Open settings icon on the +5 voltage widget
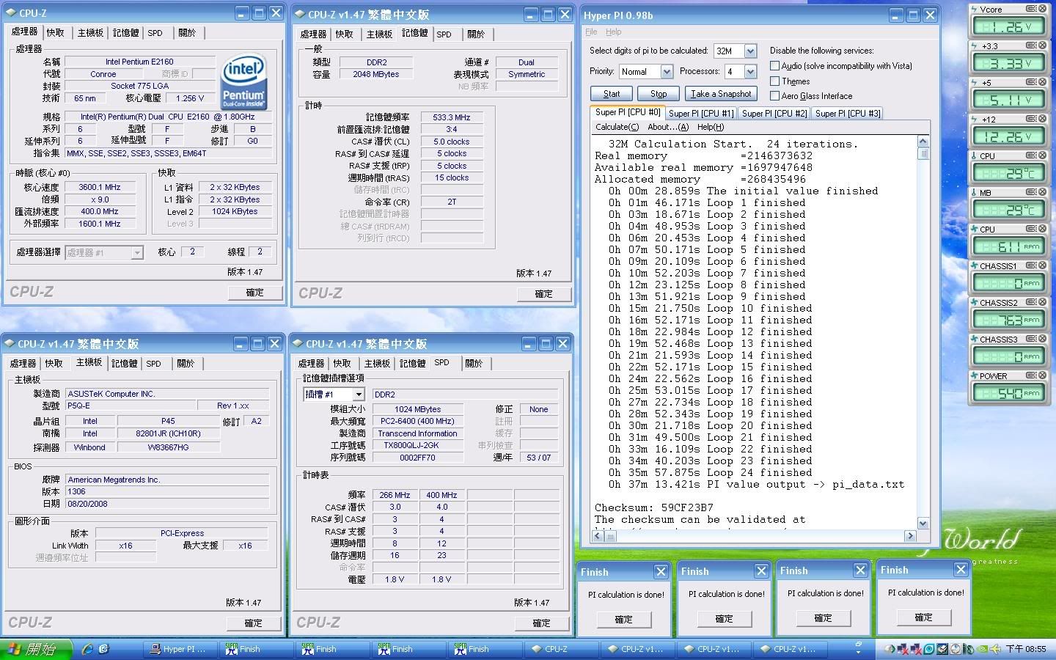The image size is (1056, 660). 1030,82
